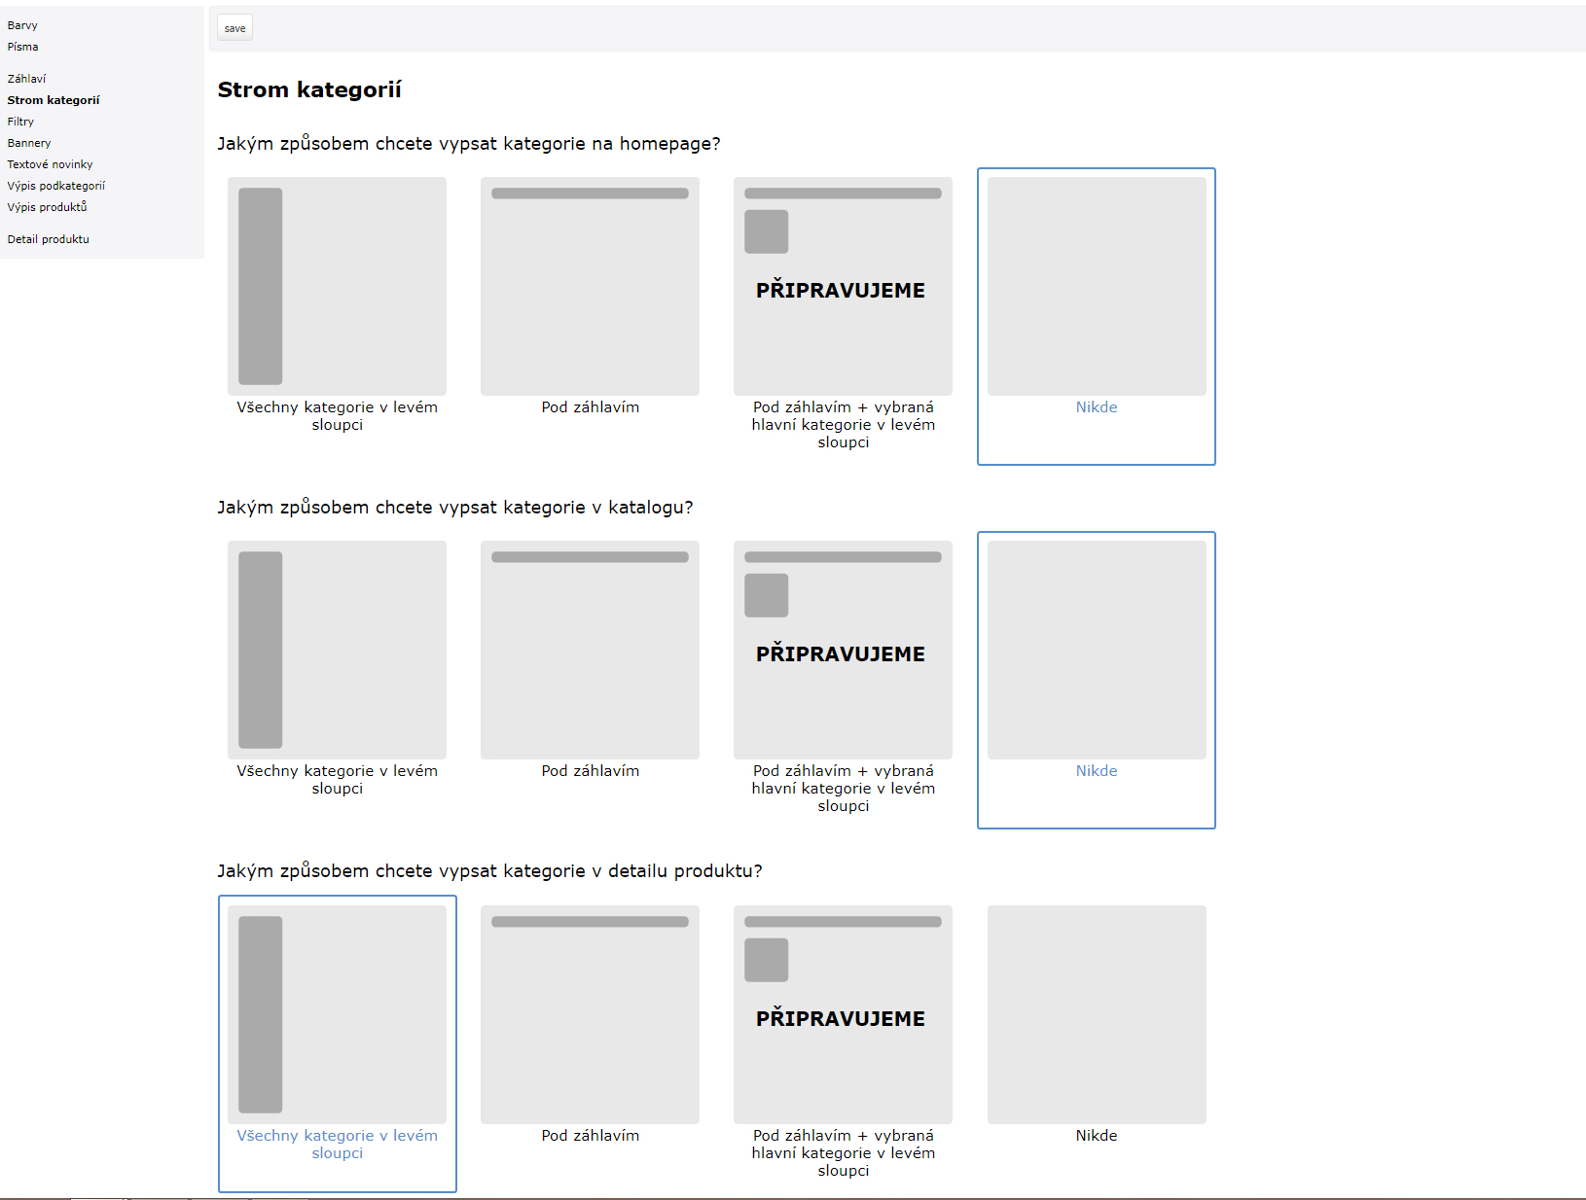Choose 'Pod záhlavím' layout for product detail
This screenshot has width=1586, height=1200.
590,1014
